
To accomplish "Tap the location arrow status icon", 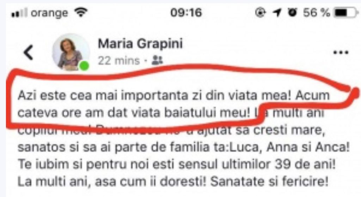I will coord(277,13).
